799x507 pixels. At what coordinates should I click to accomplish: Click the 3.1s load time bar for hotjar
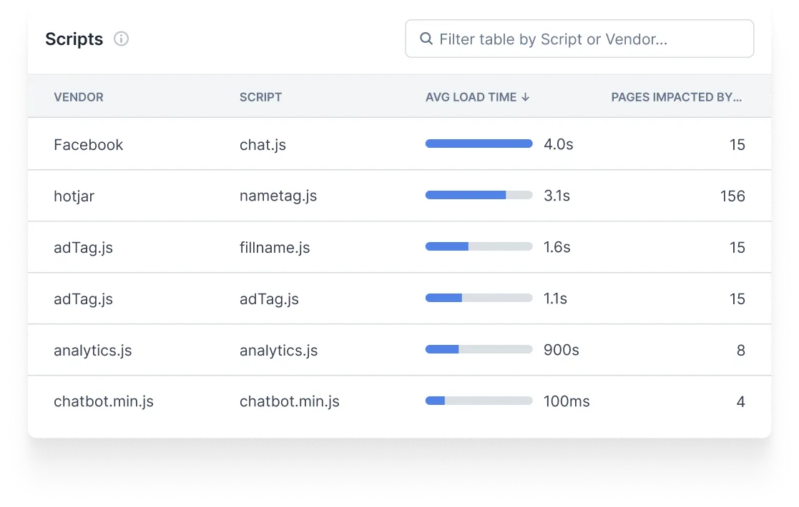click(x=479, y=195)
